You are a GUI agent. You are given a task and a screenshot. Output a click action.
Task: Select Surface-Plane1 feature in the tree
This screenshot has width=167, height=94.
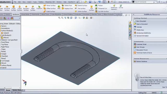coord(6,66)
